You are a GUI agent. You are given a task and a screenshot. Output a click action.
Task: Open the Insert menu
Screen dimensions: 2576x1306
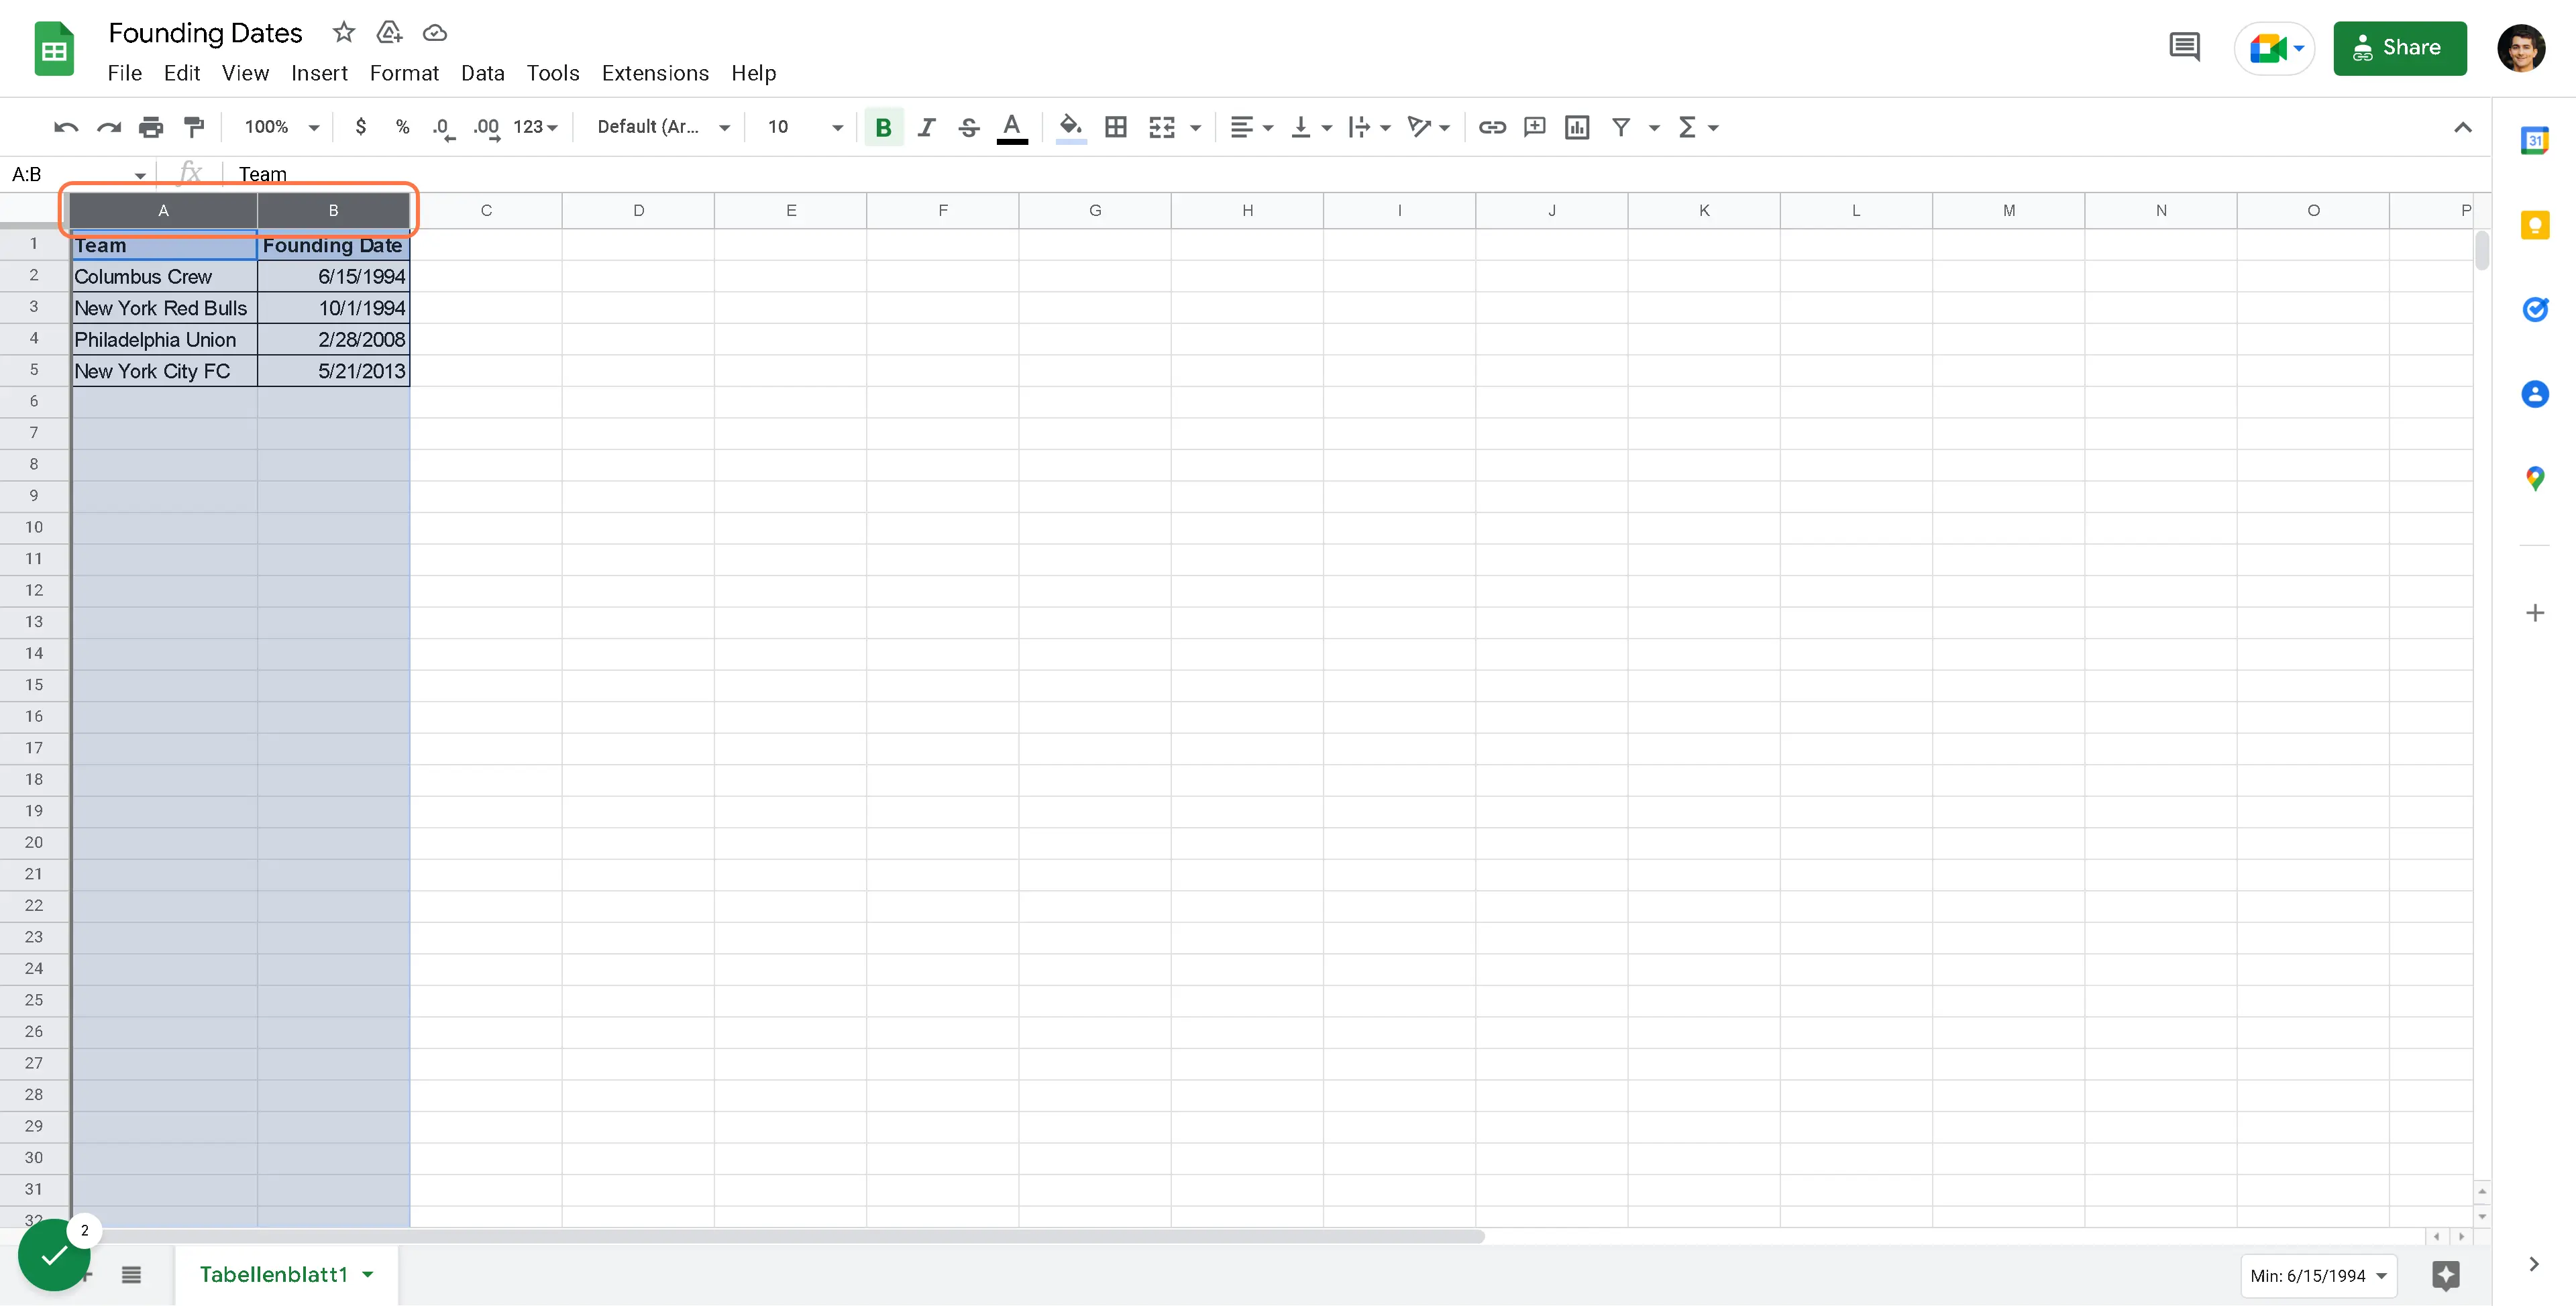coord(319,73)
